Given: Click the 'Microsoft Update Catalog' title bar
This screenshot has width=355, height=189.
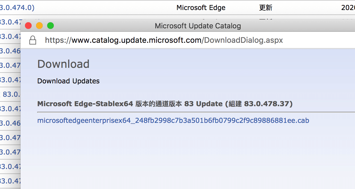Looking at the screenshot, I should pyautogui.click(x=197, y=26).
